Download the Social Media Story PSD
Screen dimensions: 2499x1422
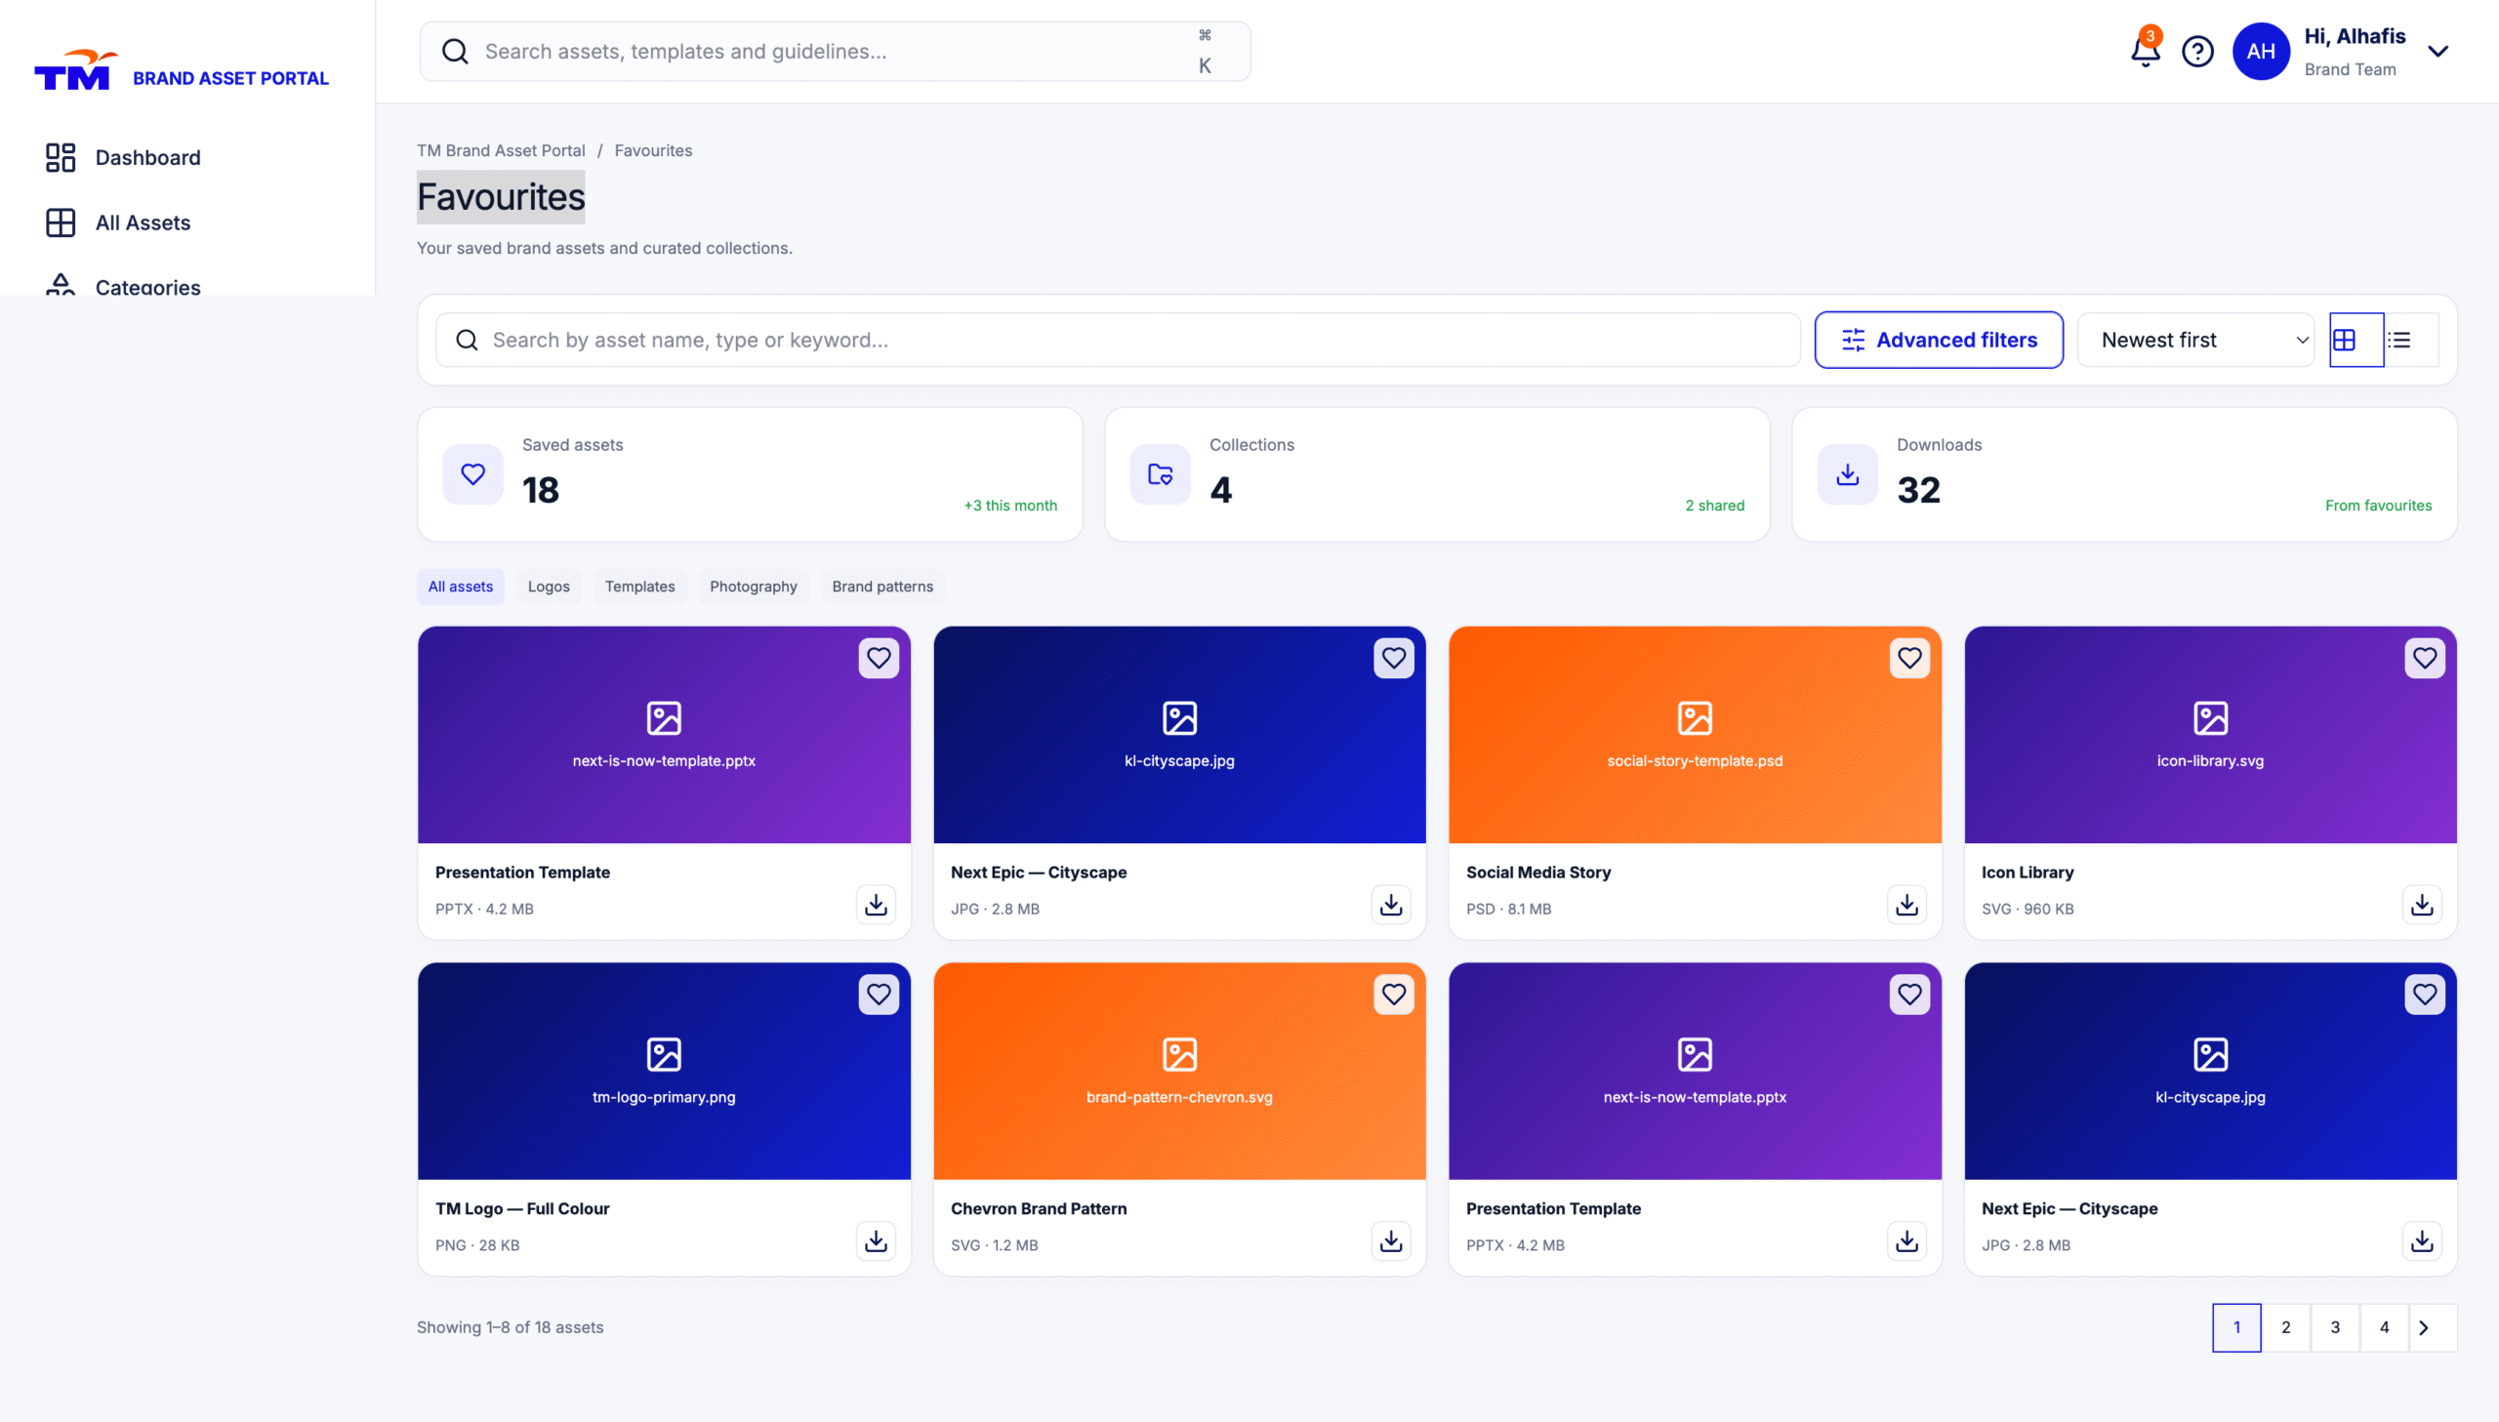point(1906,905)
